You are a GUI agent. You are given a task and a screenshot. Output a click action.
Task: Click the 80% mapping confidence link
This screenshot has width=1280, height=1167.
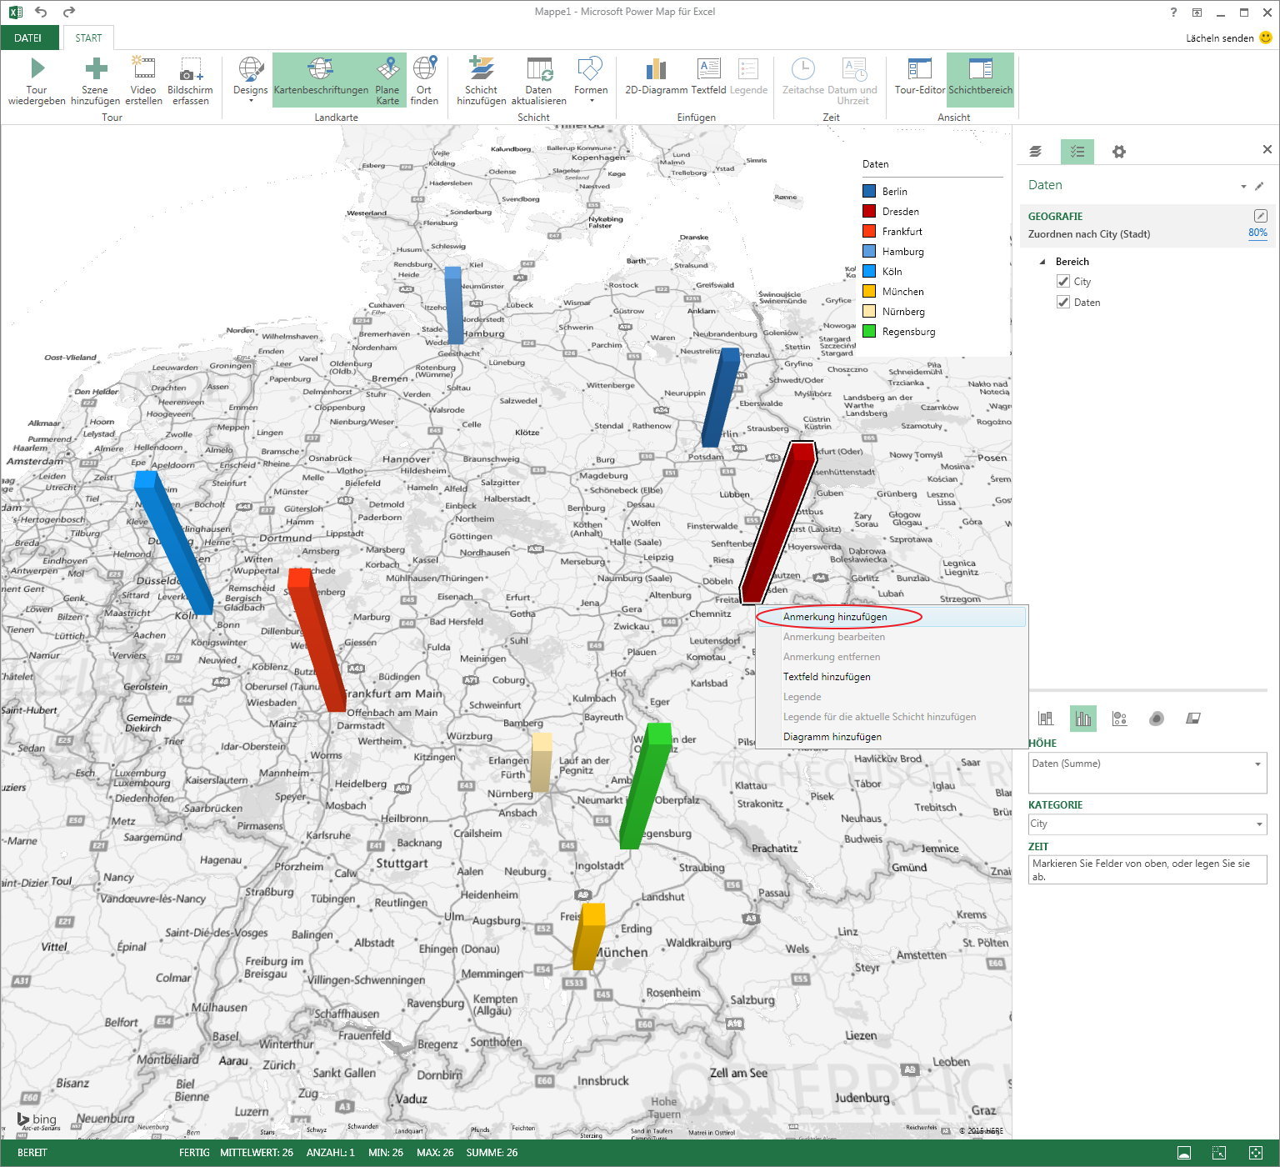(x=1257, y=233)
